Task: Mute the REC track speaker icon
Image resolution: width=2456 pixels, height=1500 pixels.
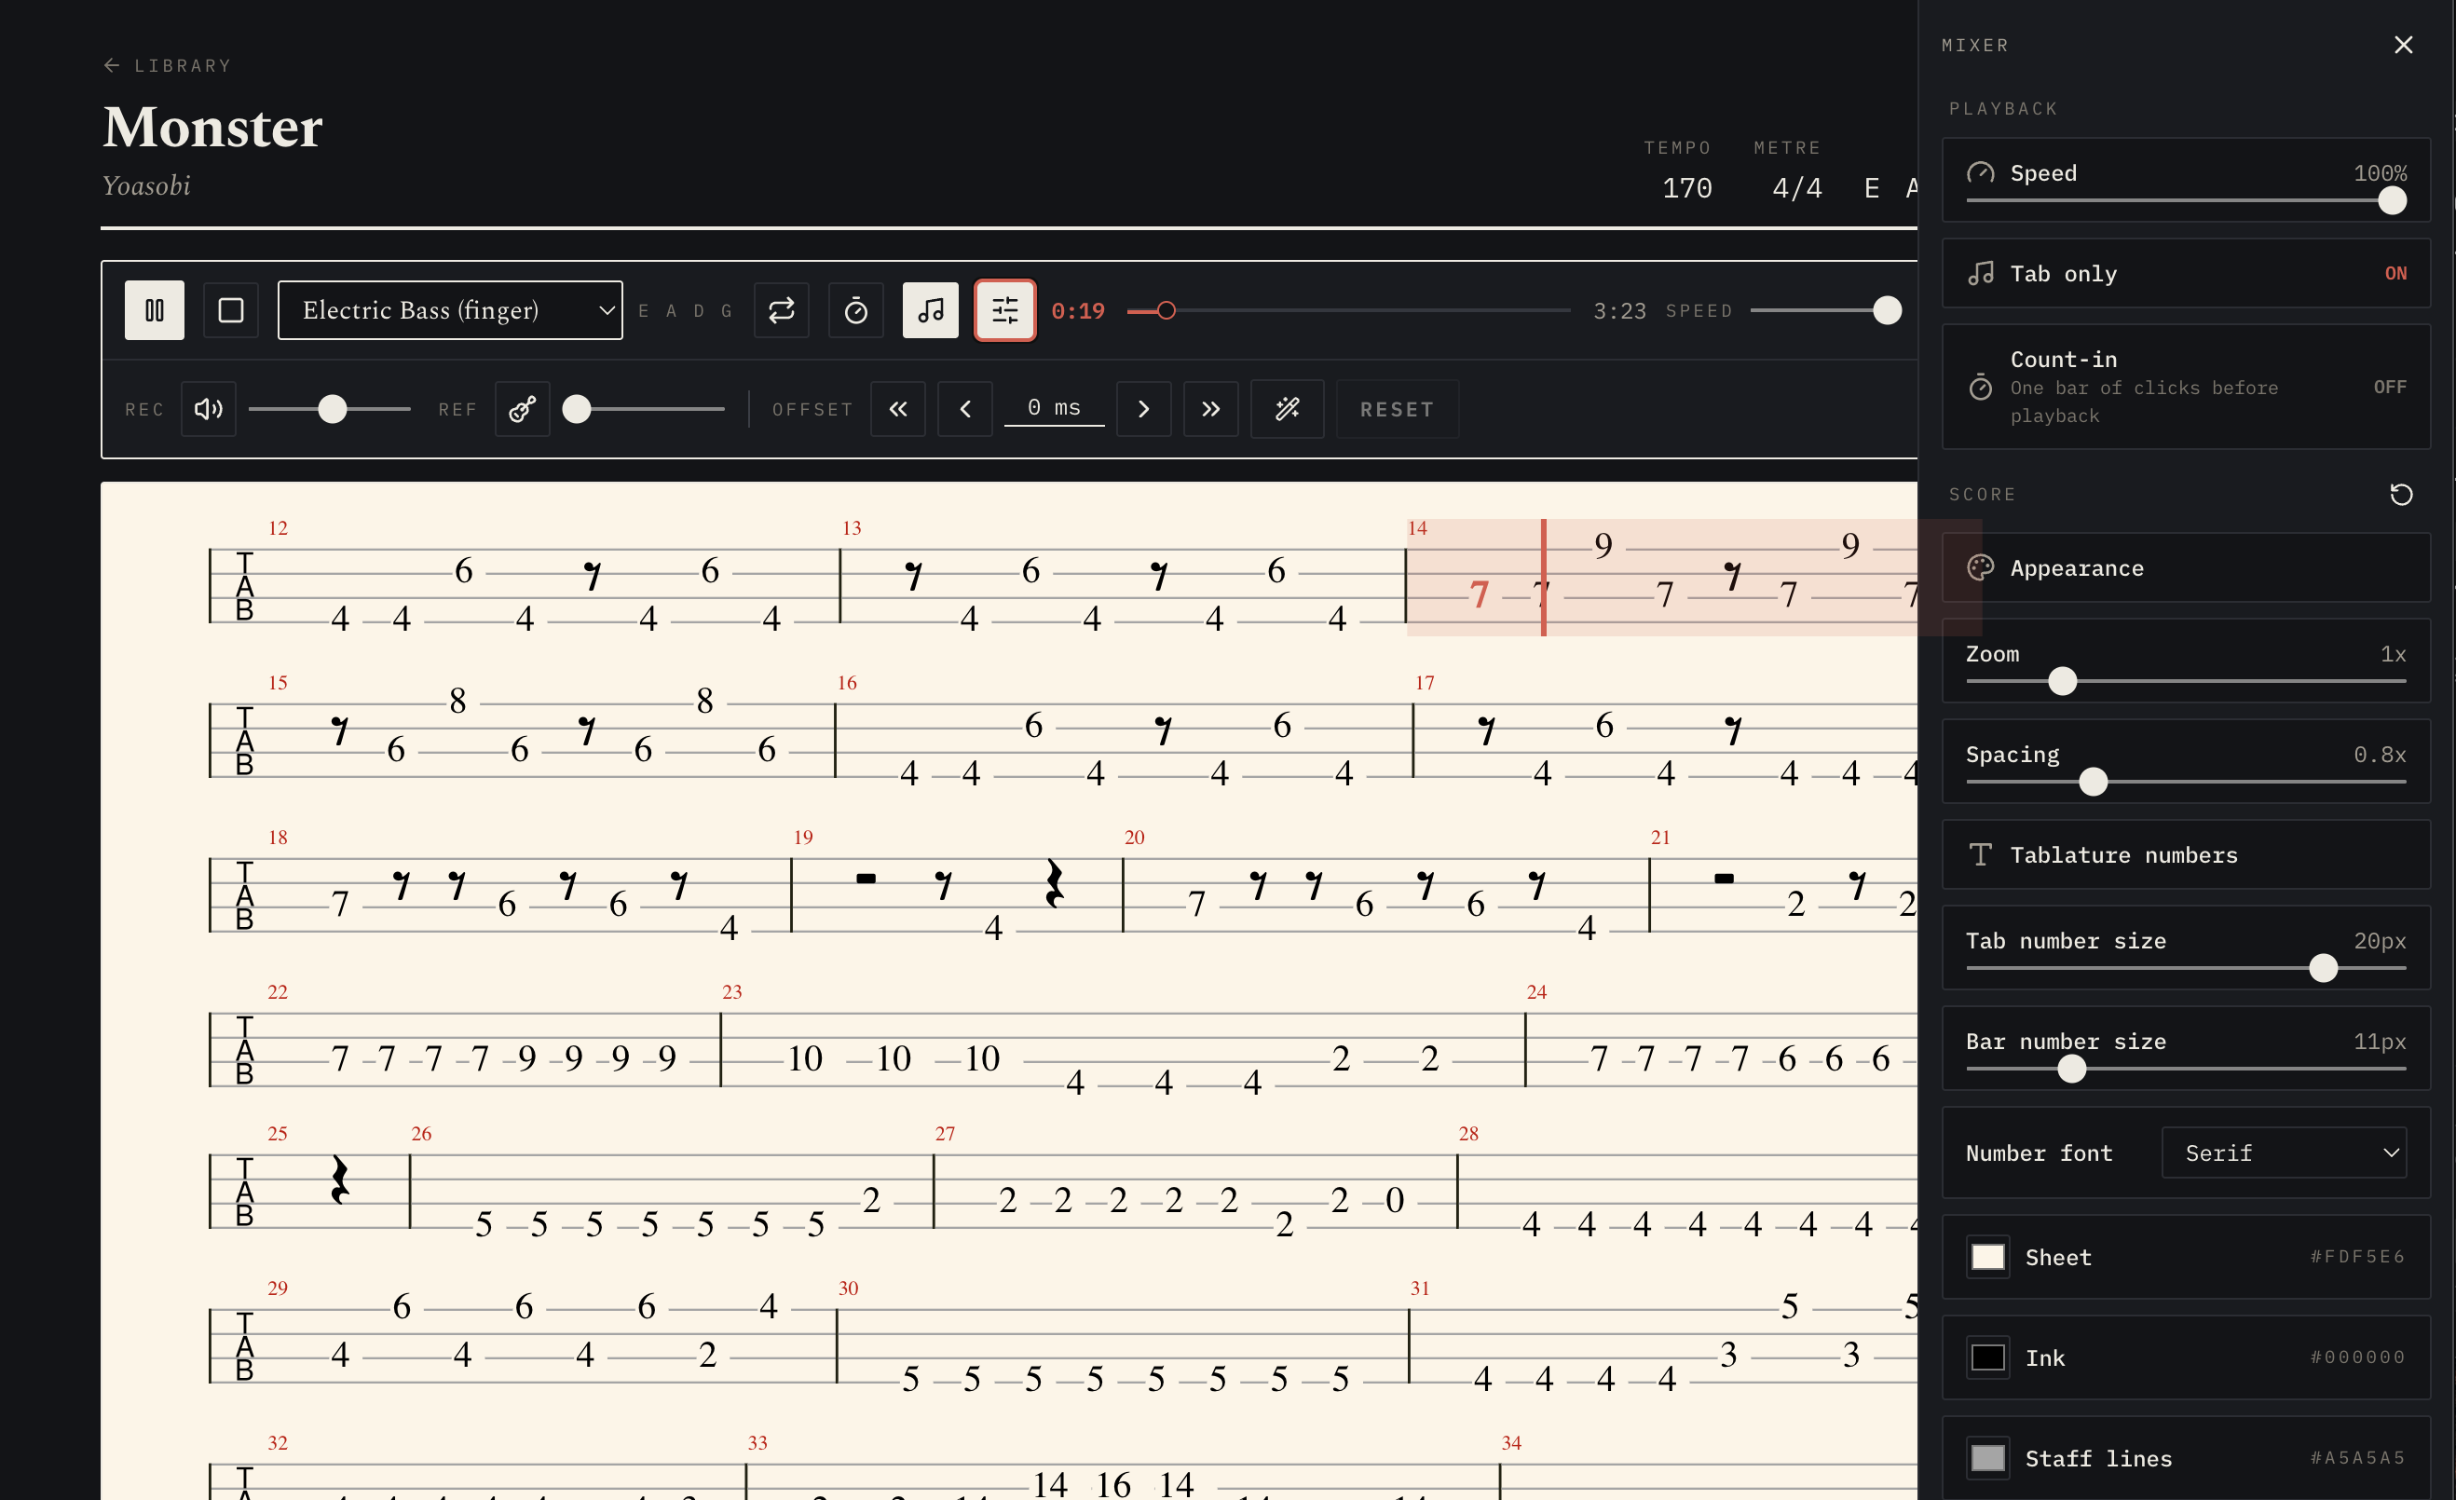Action: (209, 409)
